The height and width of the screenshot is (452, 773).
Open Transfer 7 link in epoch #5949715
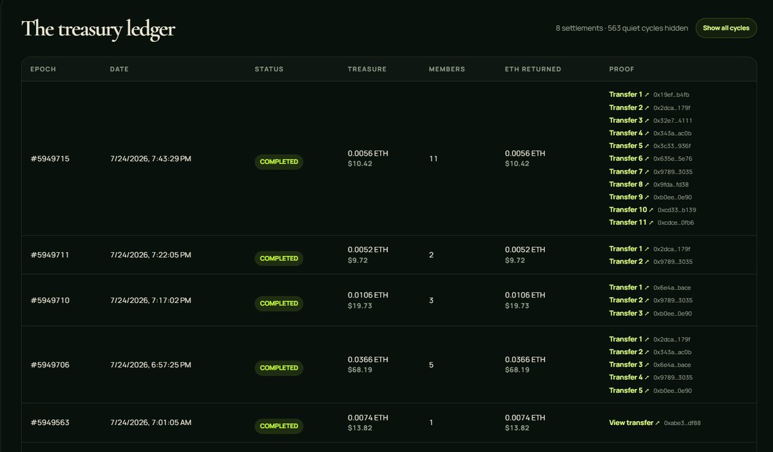pyautogui.click(x=629, y=172)
